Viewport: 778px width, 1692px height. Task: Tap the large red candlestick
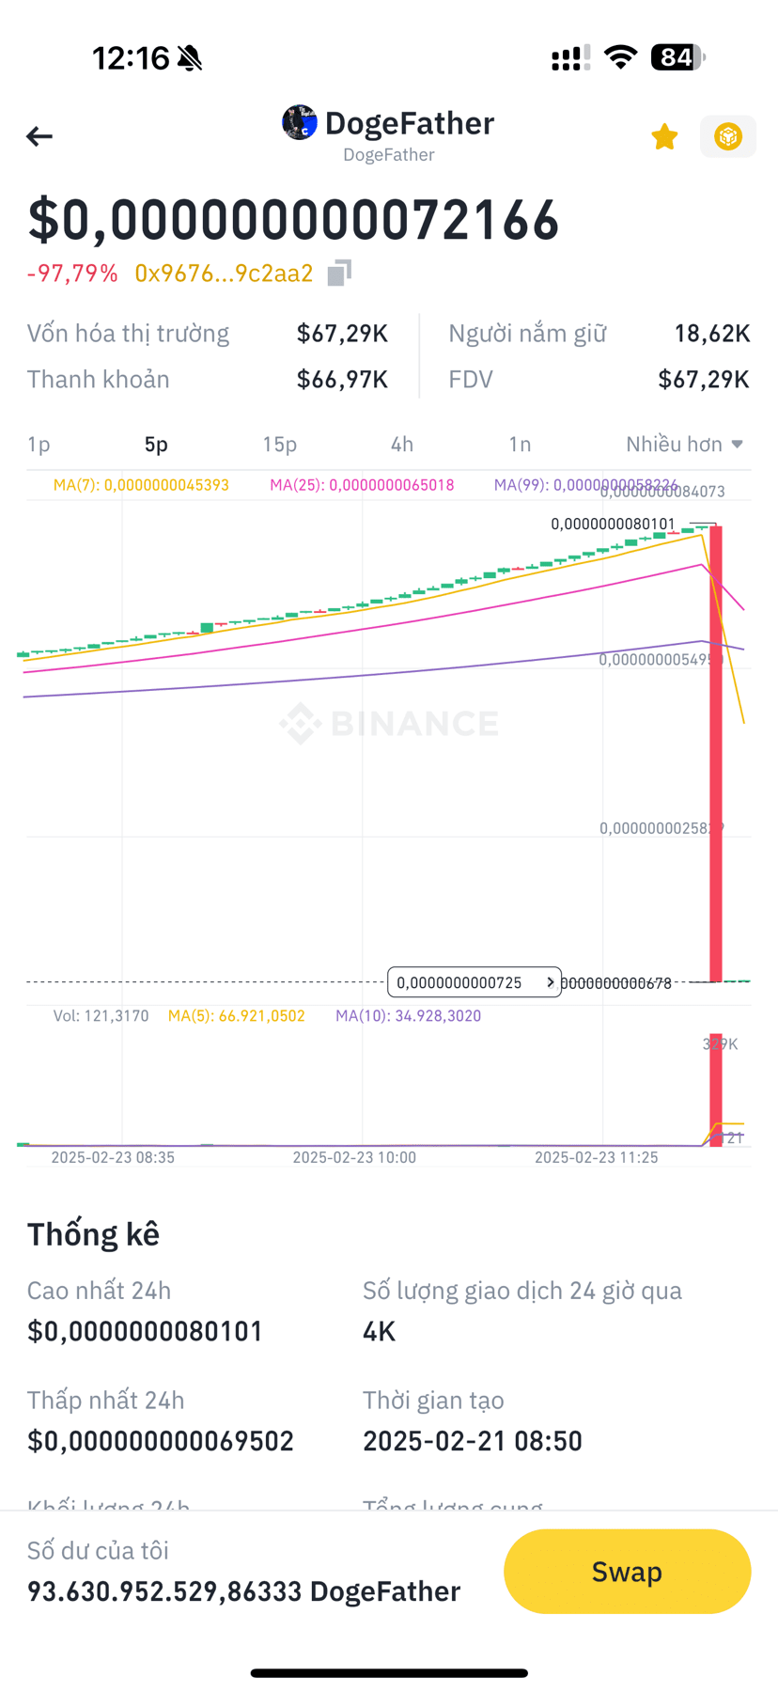[716, 754]
